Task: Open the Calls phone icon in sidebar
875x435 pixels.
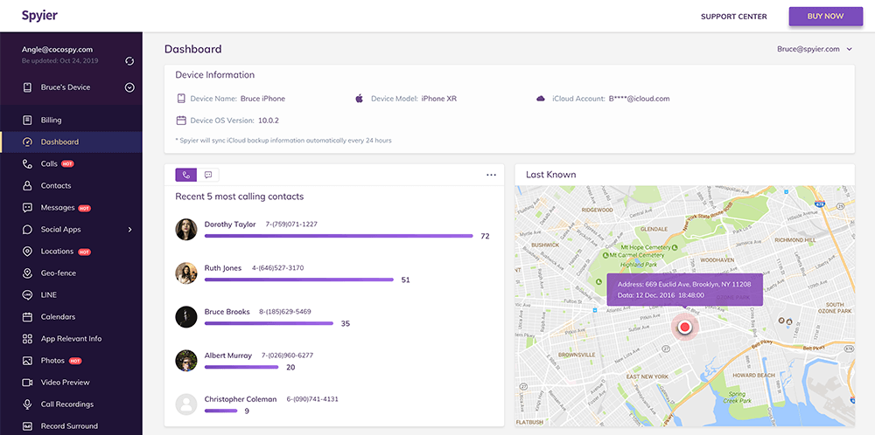Action: tap(27, 163)
